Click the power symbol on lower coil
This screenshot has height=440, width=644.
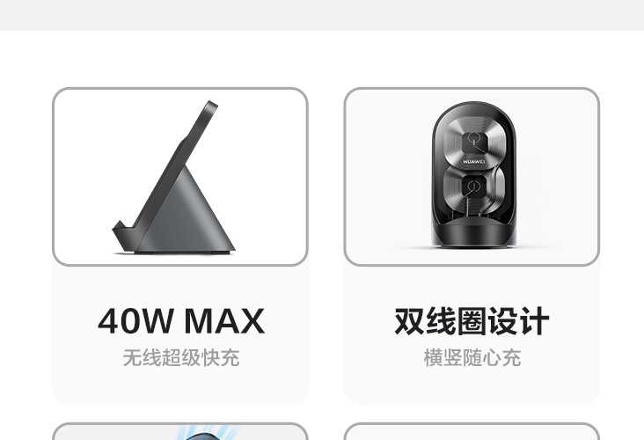[474, 187]
